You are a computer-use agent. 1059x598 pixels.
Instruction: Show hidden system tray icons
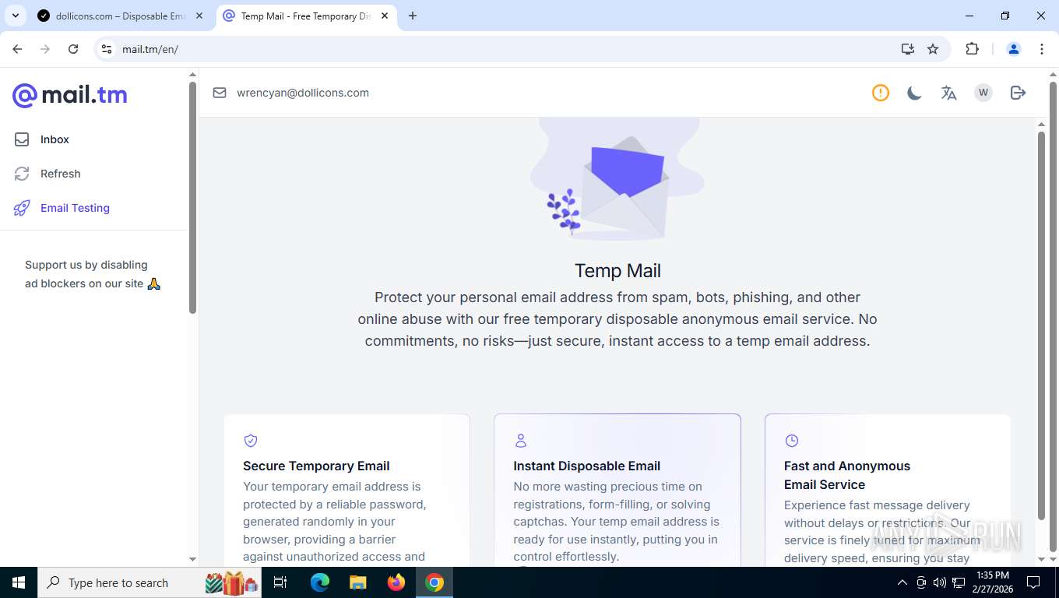point(902,582)
